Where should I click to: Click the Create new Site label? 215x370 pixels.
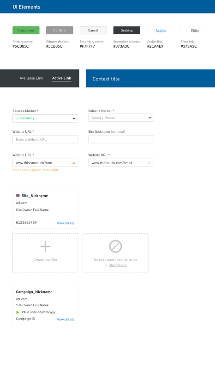45,259
